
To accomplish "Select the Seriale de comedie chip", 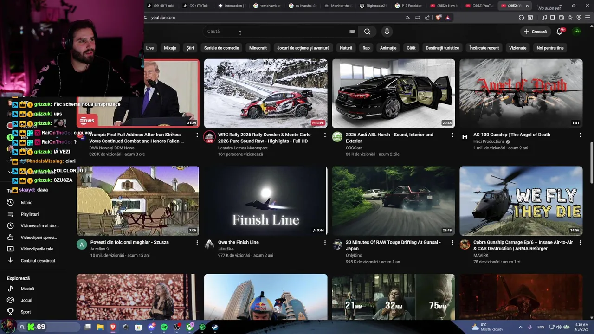I will [221, 48].
